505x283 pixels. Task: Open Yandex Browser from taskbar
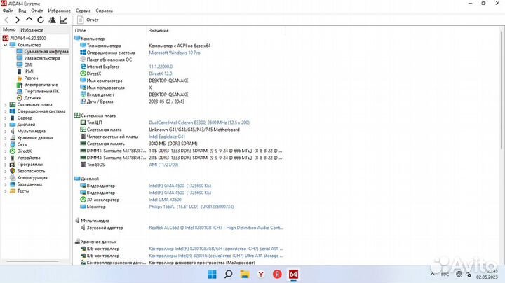(x=261, y=275)
